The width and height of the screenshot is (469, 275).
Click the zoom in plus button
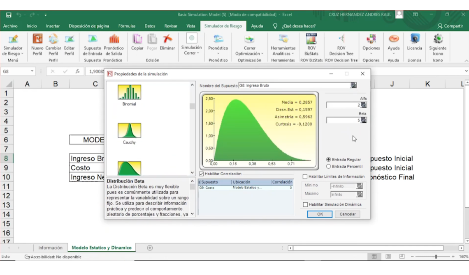coord(453,257)
